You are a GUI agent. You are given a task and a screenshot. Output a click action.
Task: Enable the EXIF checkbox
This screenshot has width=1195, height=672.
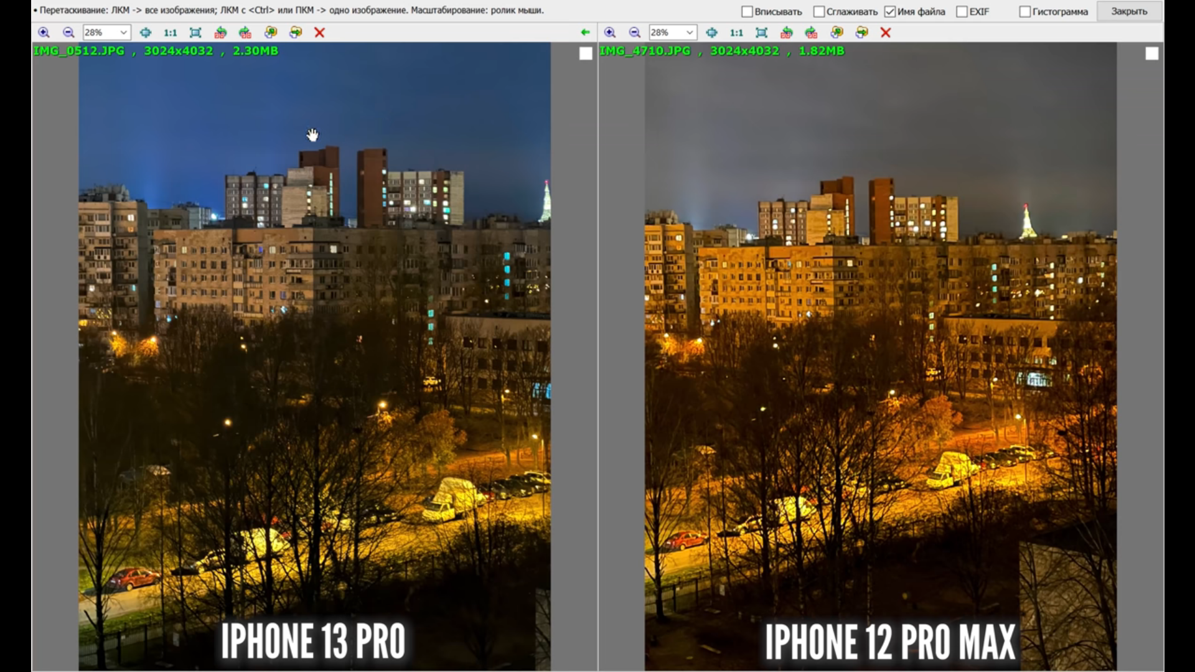click(x=962, y=12)
